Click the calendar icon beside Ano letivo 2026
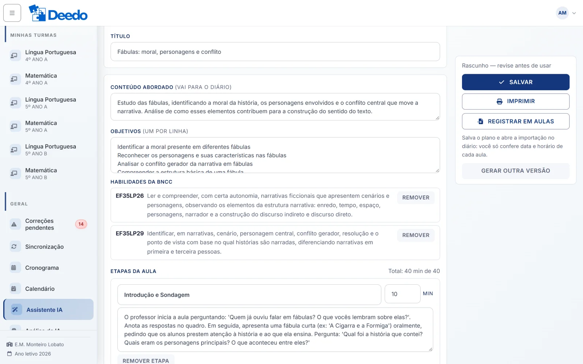 click(x=9, y=354)
